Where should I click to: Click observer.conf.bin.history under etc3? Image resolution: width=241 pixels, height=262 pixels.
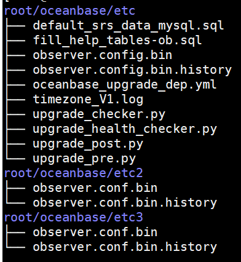coord(125,247)
